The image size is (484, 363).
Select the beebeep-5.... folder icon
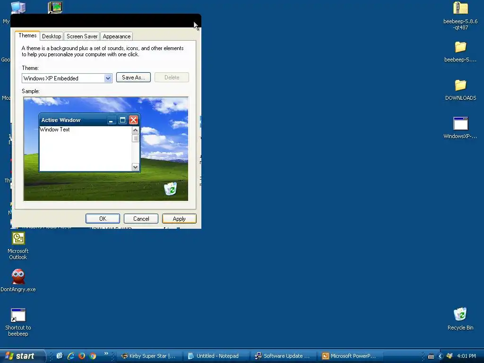[x=460, y=52]
